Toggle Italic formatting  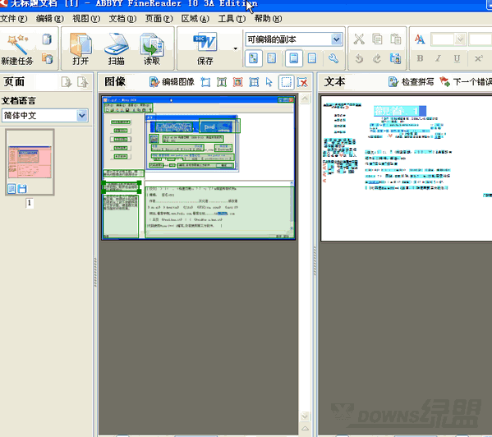pos(438,58)
